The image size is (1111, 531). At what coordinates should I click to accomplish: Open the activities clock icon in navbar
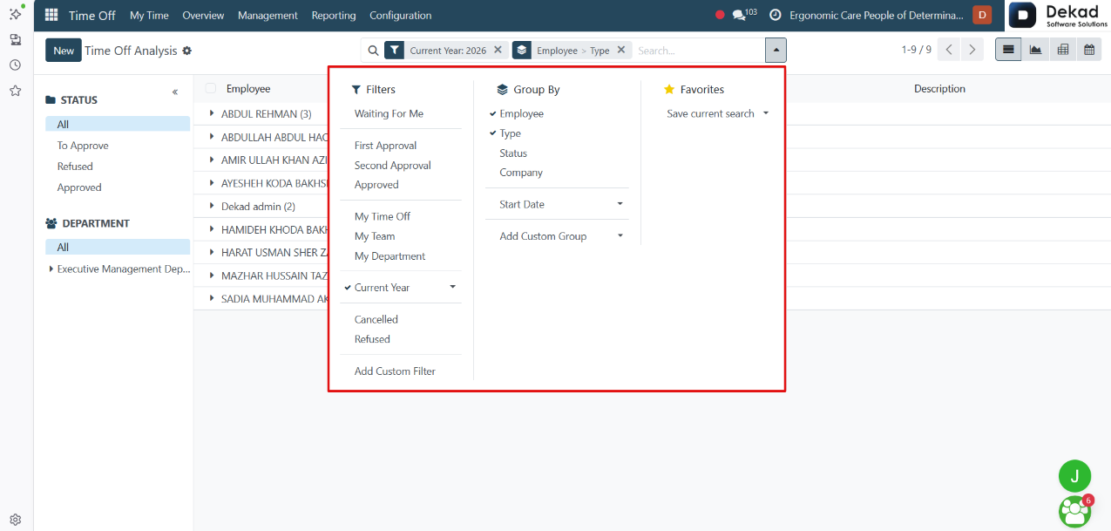775,15
